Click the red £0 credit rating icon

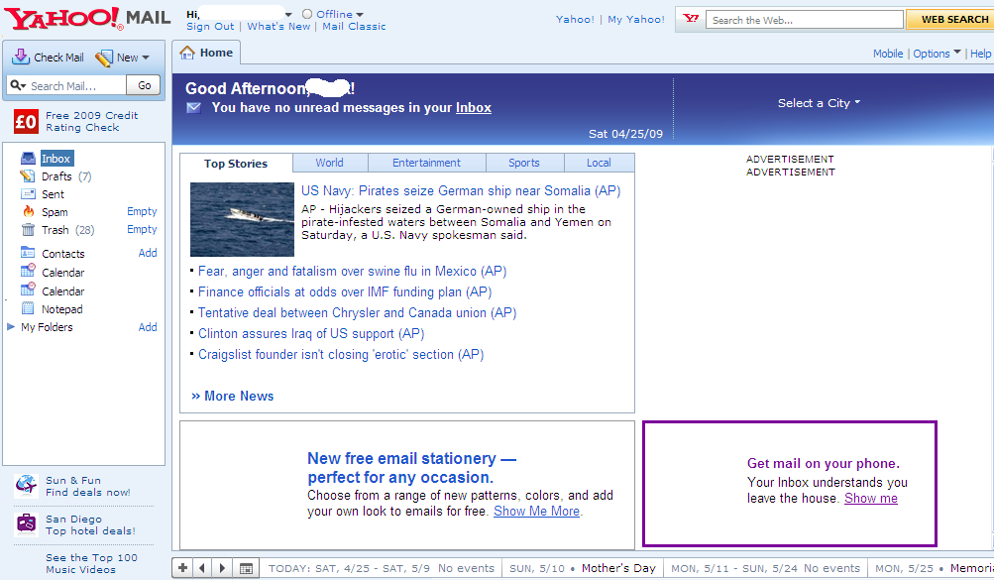tap(26, 121)
